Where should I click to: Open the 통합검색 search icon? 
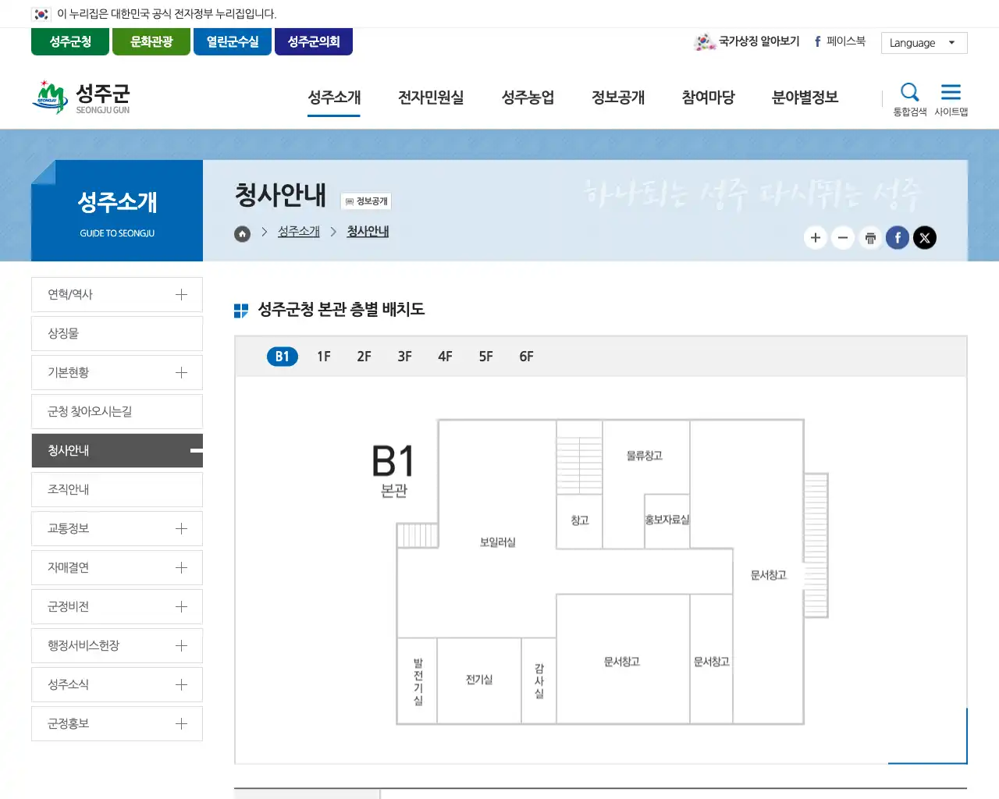point(910,99)
